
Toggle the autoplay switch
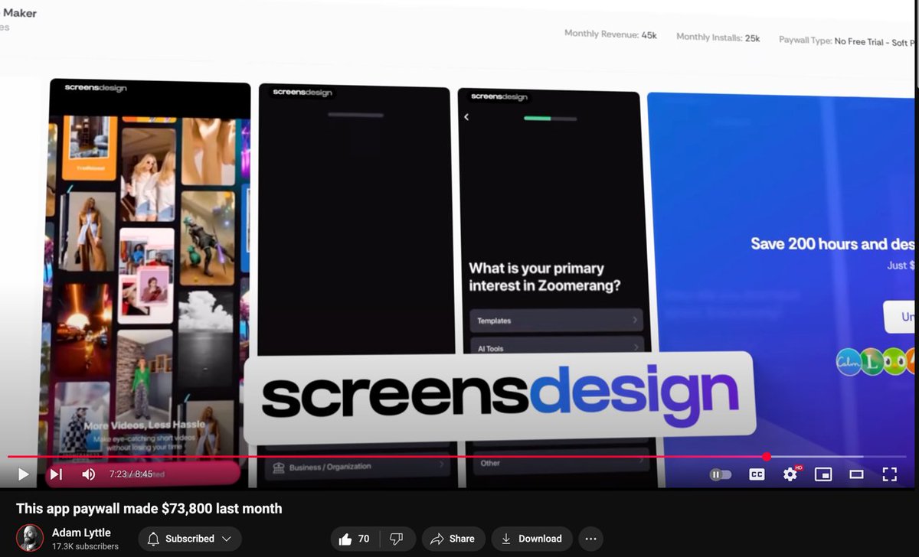pyautogui.click(x=720, y=474)
